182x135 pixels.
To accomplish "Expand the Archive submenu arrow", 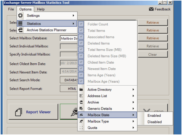I will coord(133,102).
